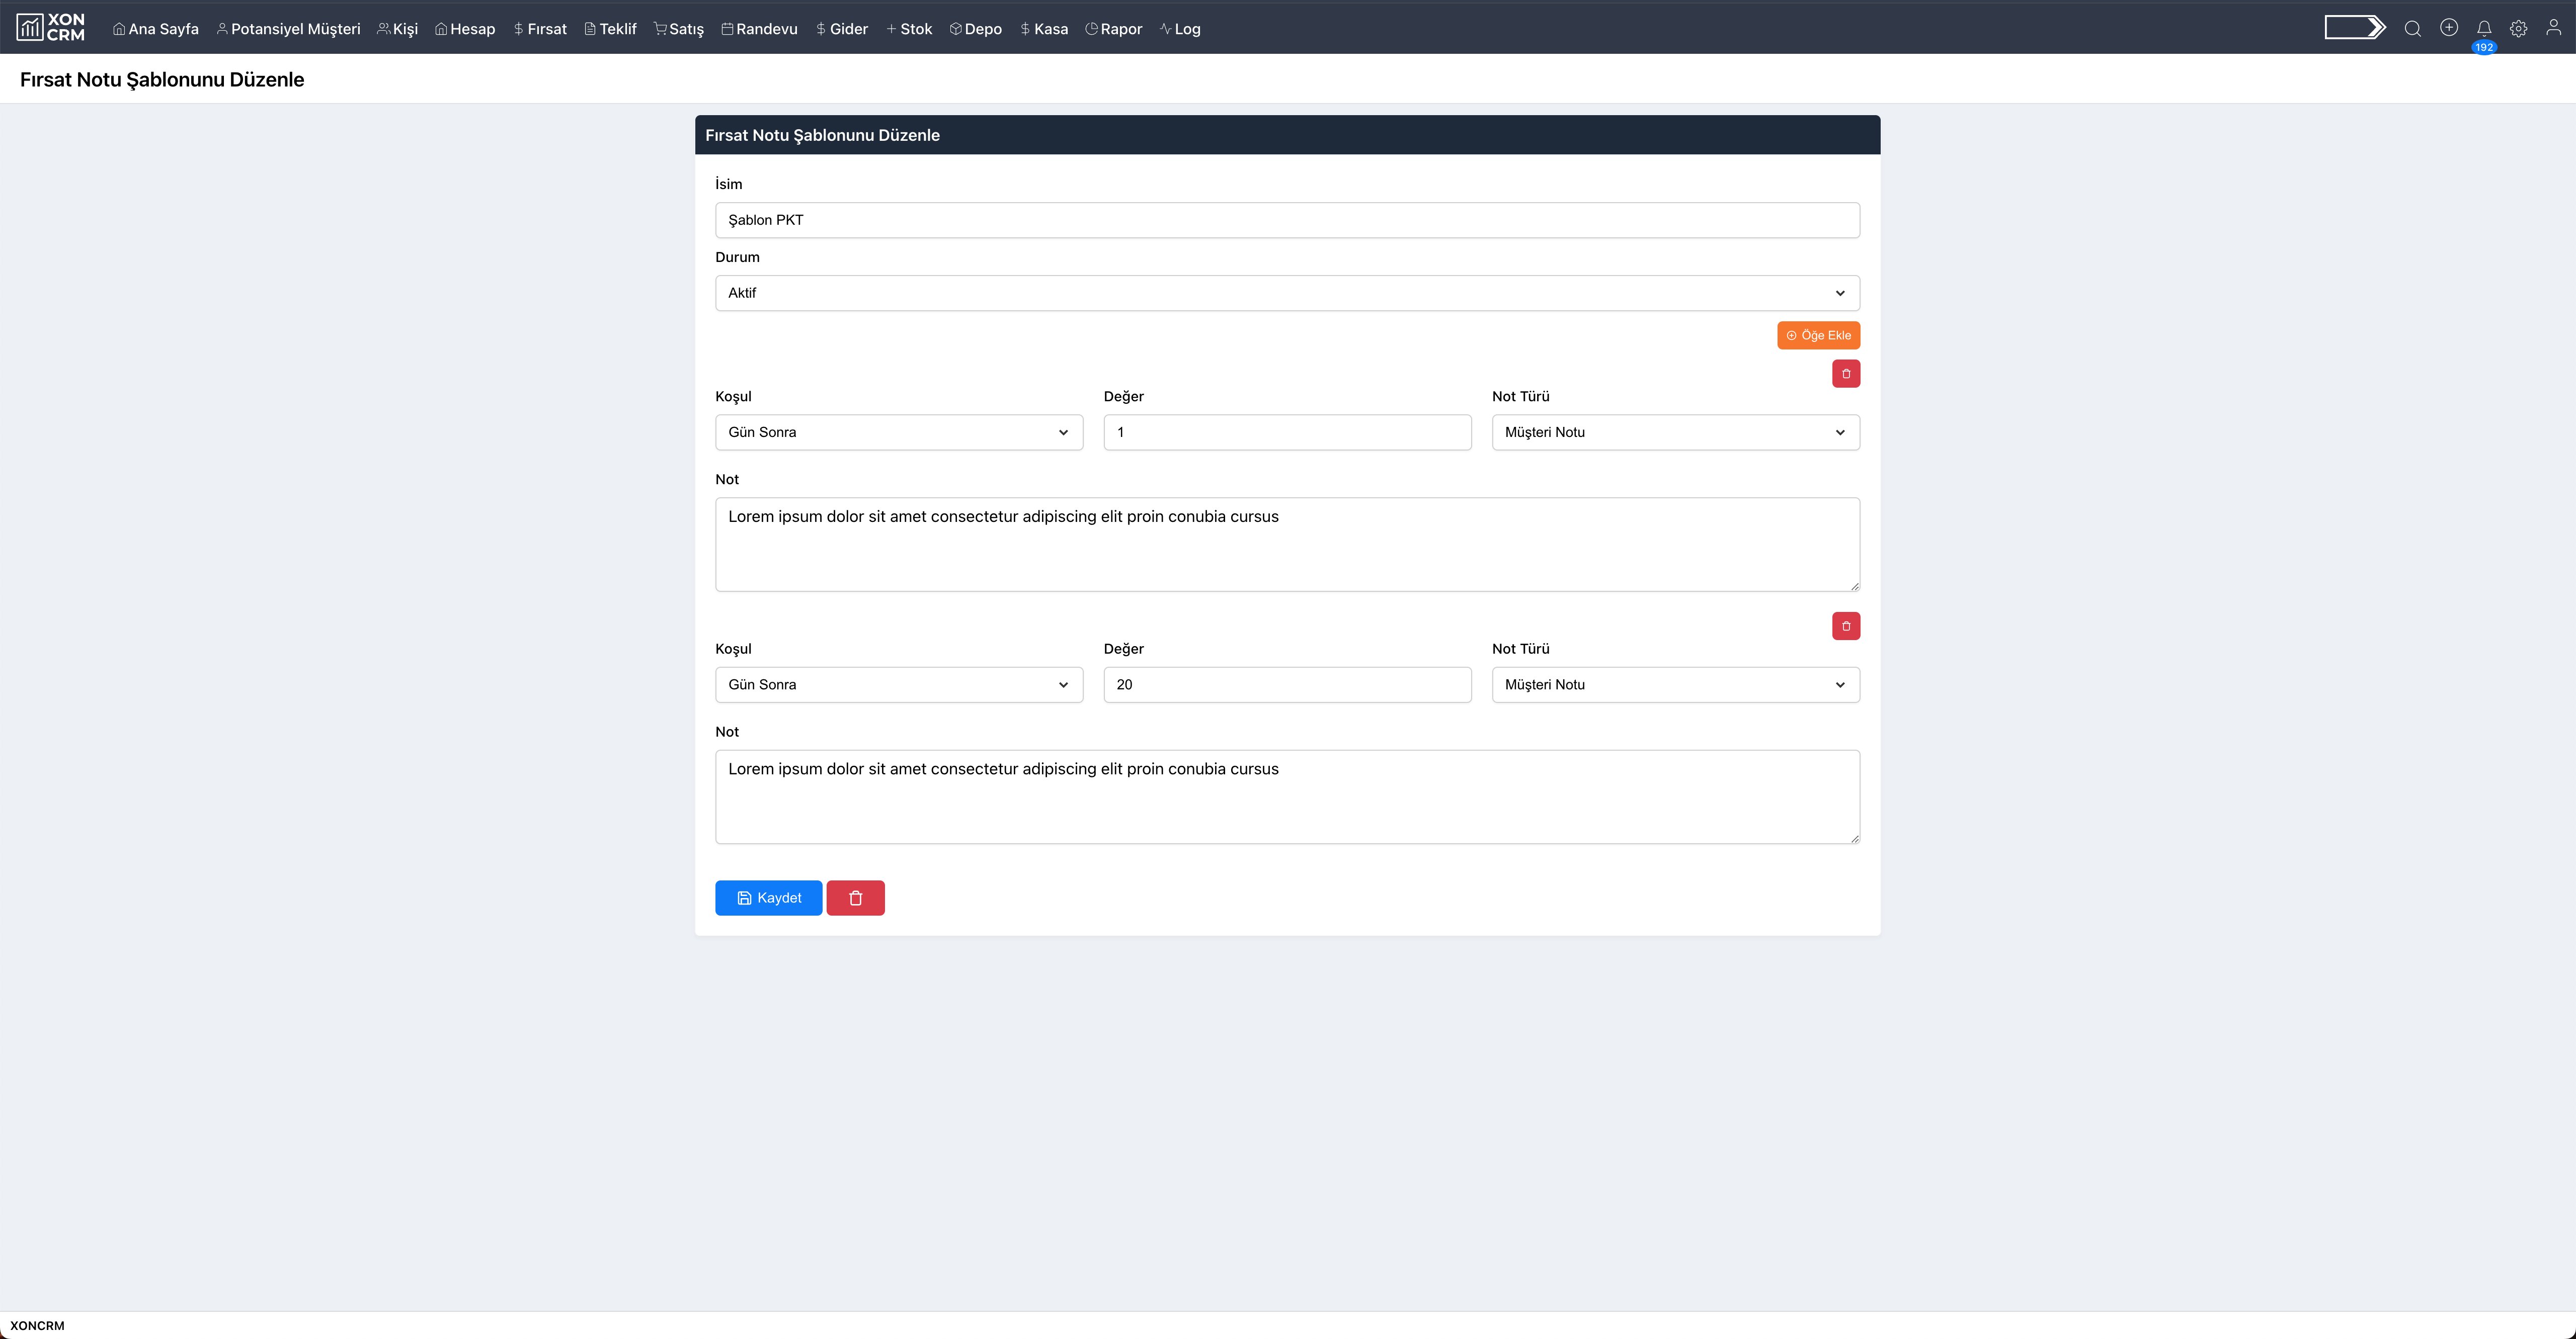Expand the Durum dropdown showing Aktif
Image resolution: width=2576 pixels, height=1339 pixels.
(x=1287, y=293)
